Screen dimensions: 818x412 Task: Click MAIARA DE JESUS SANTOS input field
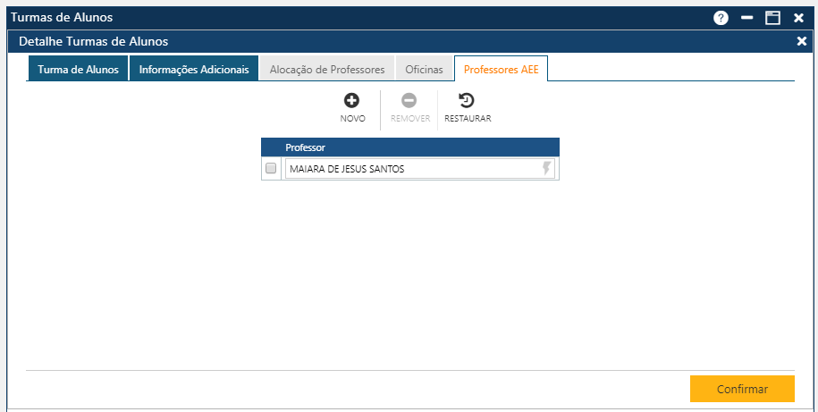(x=420, y=168)
